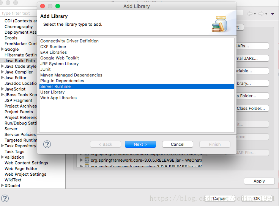
Task: Expand the JBoss Tools Knowledge node
Action: pyautogui.click(x=2, y=95)
